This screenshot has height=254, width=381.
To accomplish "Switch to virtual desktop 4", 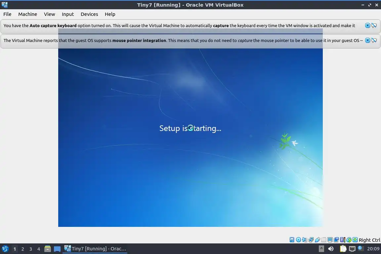I will [39, 249].
